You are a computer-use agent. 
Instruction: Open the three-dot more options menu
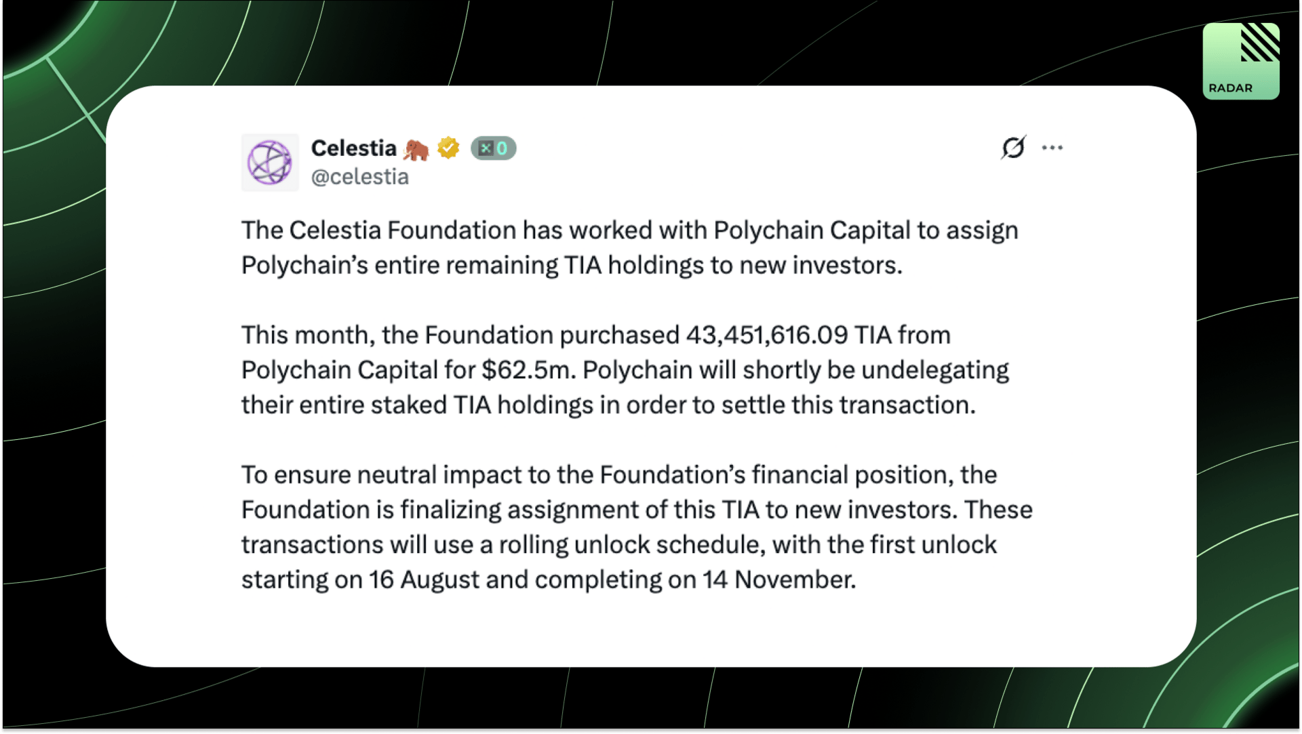(1052, 147)
